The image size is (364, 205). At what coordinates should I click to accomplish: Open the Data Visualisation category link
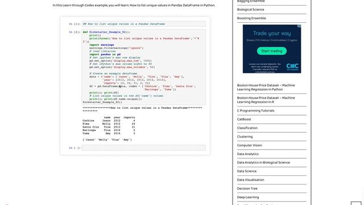(x=250, y=180)
